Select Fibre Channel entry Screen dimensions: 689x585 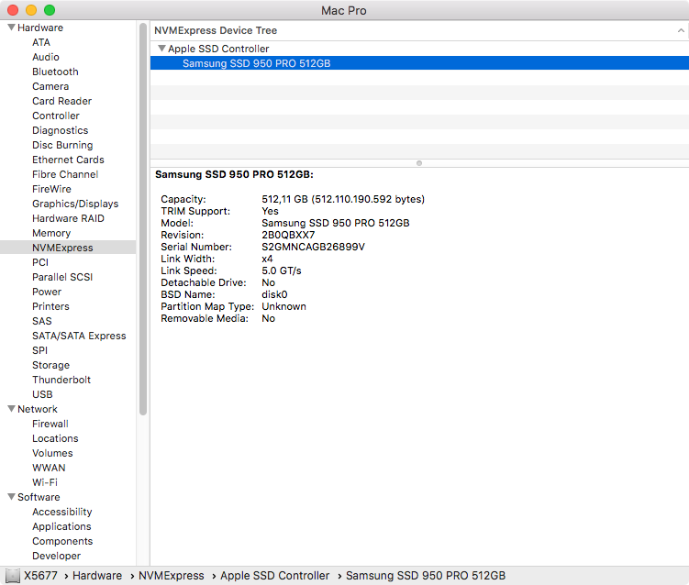65,174
